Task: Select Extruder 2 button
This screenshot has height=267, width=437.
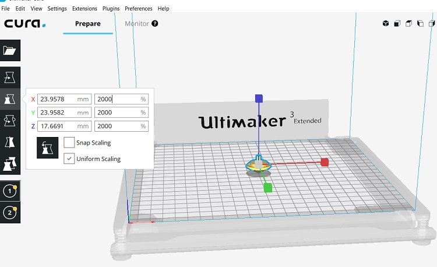Action: pyautogui.click(x=10, y=213)
